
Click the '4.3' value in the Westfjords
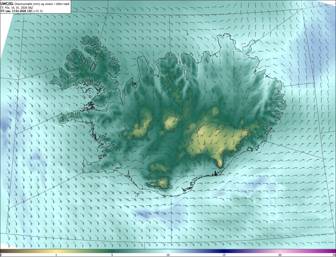coord(98,52)
